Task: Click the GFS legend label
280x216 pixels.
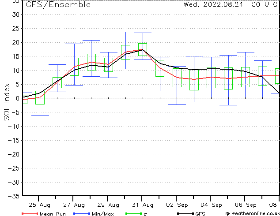Action: pyautogui.click(x=201, y=214)
